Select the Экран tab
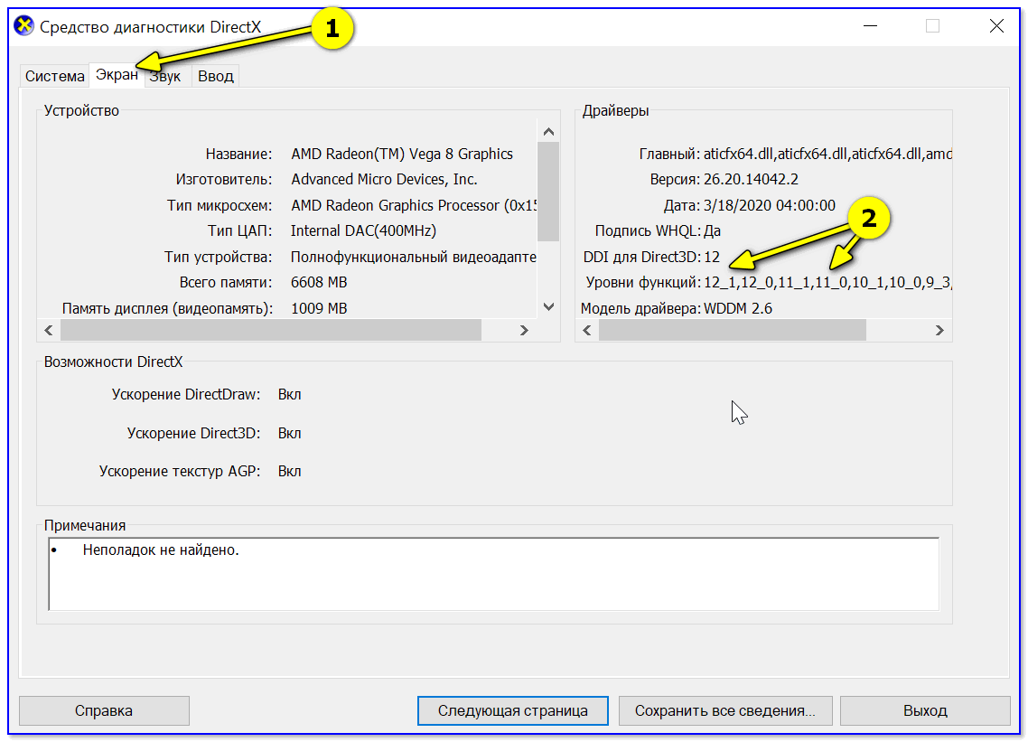 117,75
